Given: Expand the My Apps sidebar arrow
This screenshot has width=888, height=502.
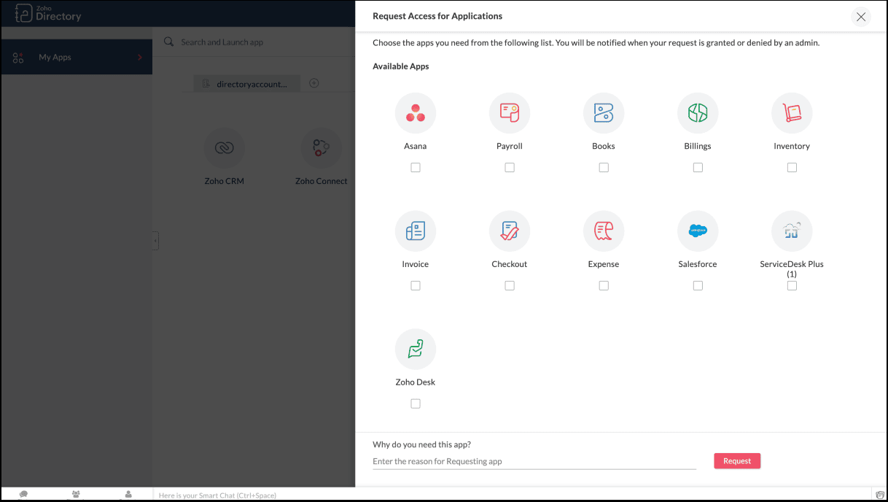Looking at the screenshot, I should tap(140, 58).
